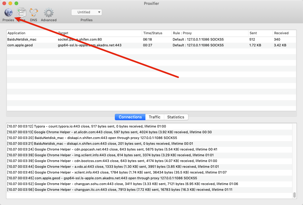Select the com.apple.geod connection row
The width and height of the screenshot is (303, 205).
151,45
